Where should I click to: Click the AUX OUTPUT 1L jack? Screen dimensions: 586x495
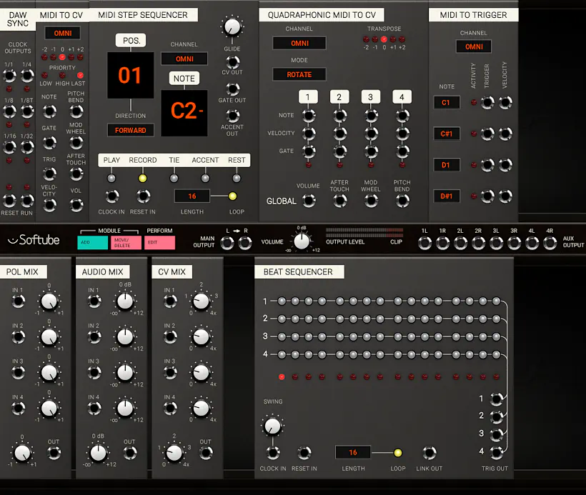click(424, 243)
